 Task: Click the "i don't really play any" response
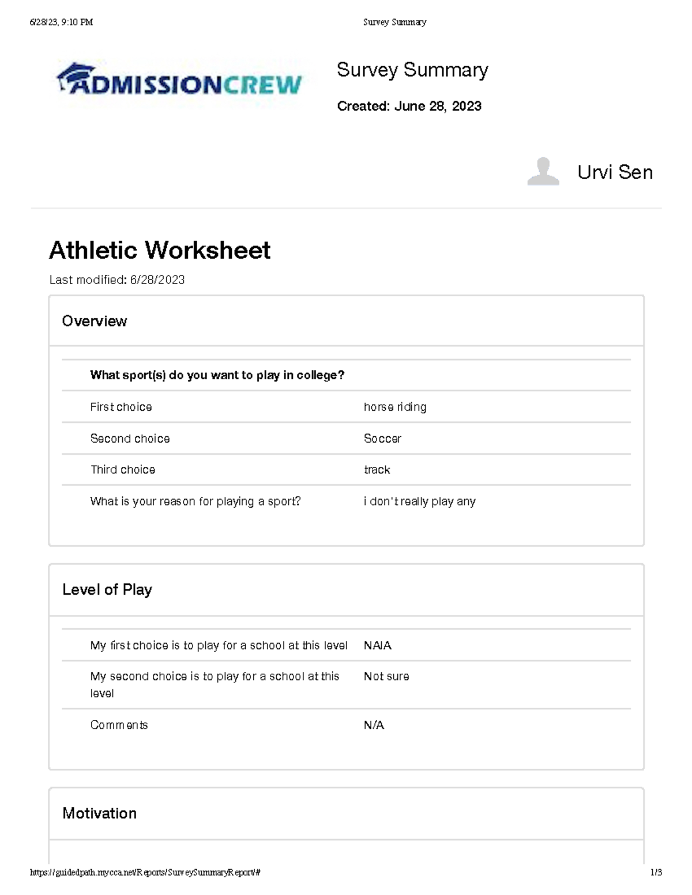[419, 501]
